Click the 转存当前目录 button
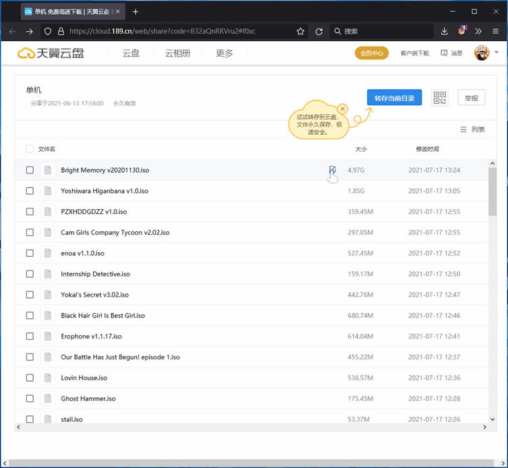Viewport: 508px width, 468px height. pyautogui.click(x=394, y=98)
